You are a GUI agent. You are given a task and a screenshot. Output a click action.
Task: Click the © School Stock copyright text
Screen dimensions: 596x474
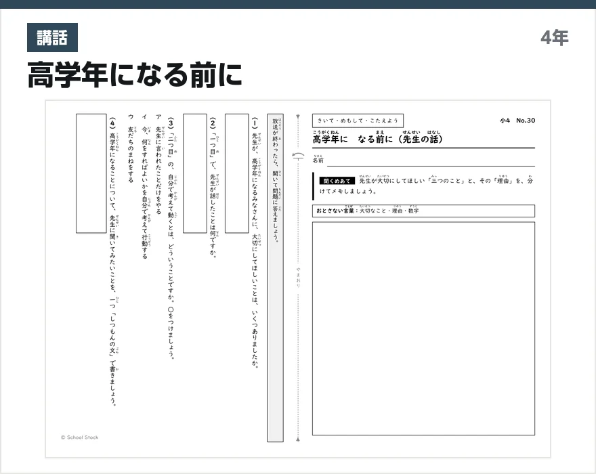click(x=79, y=437)
